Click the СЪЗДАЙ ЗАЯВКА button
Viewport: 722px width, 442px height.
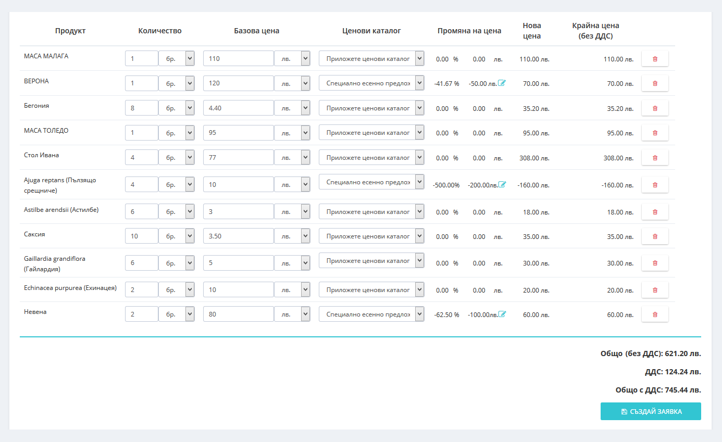point(651,411)
